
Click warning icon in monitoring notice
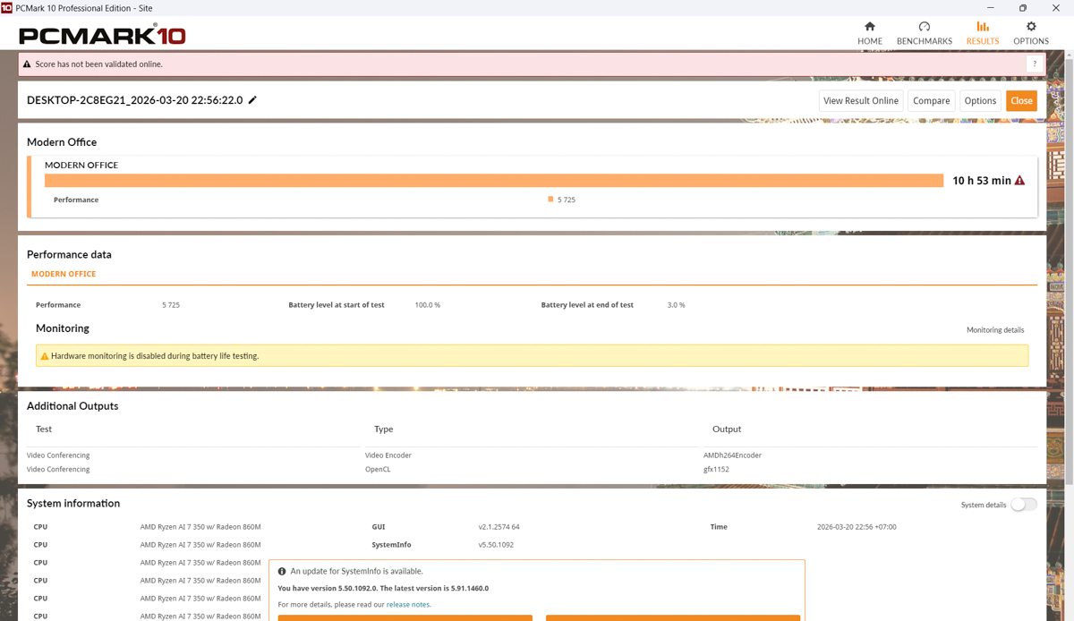coord(44,356)
